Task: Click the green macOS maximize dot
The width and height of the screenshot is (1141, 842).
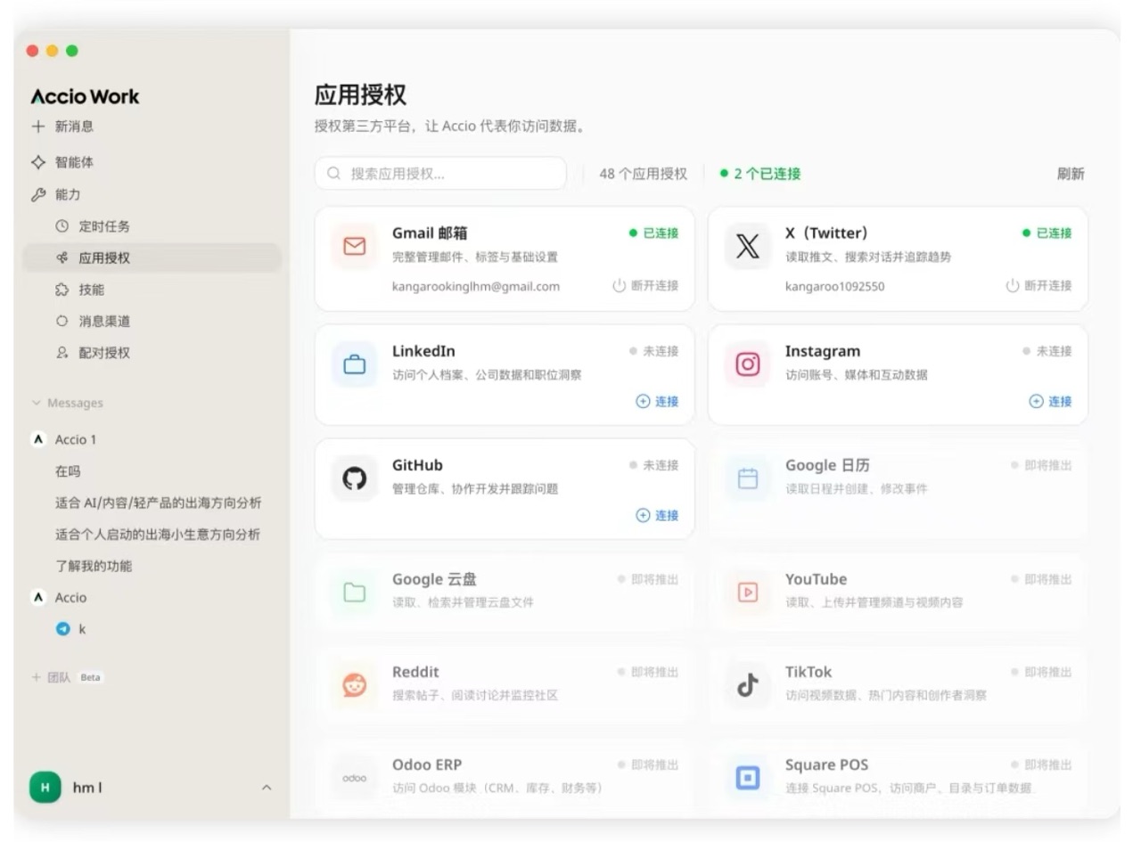Action: point(72,51)
